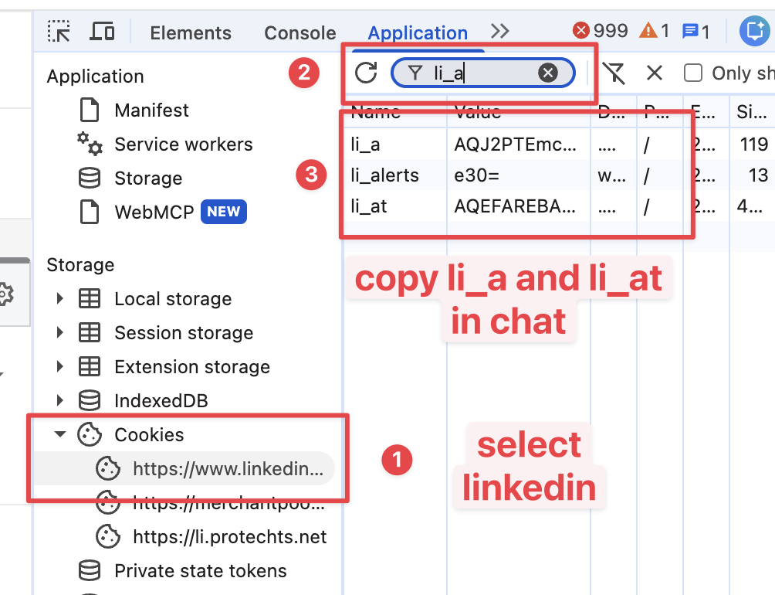Screen dimensions: 775x595
Task: Open the warnings counter icon
Action: pos(654,31)
